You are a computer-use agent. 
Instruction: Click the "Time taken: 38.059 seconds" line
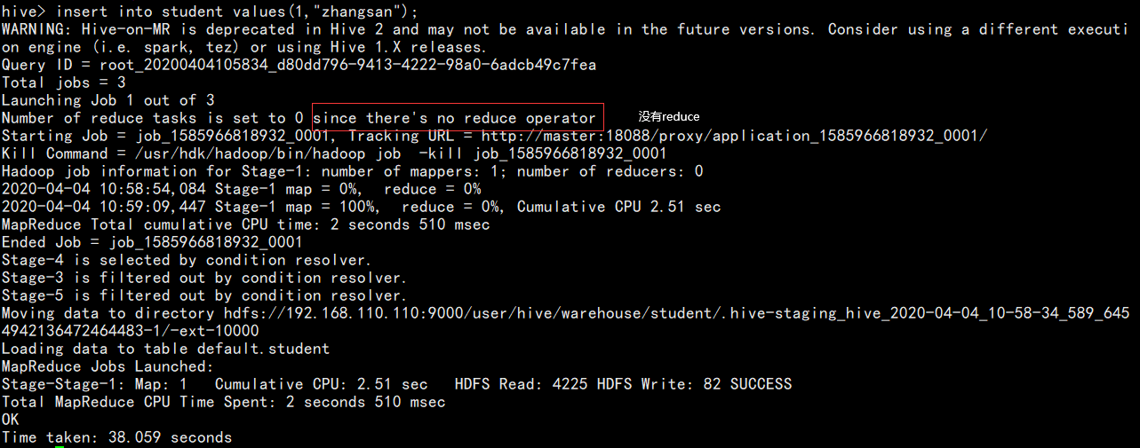tap(116, 437)
